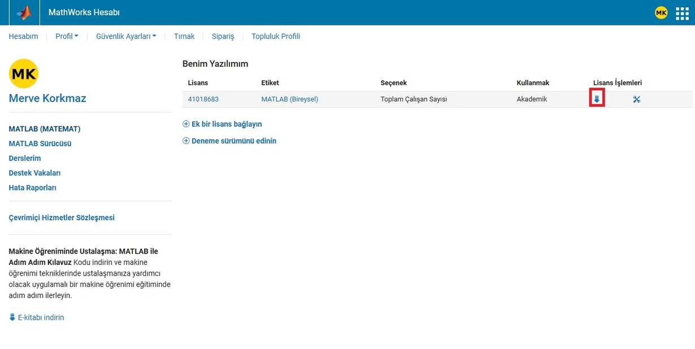Click download arrow next to E-kitabı indirin
The width and height of the screenshot is (695, 349).
[12, 317]
